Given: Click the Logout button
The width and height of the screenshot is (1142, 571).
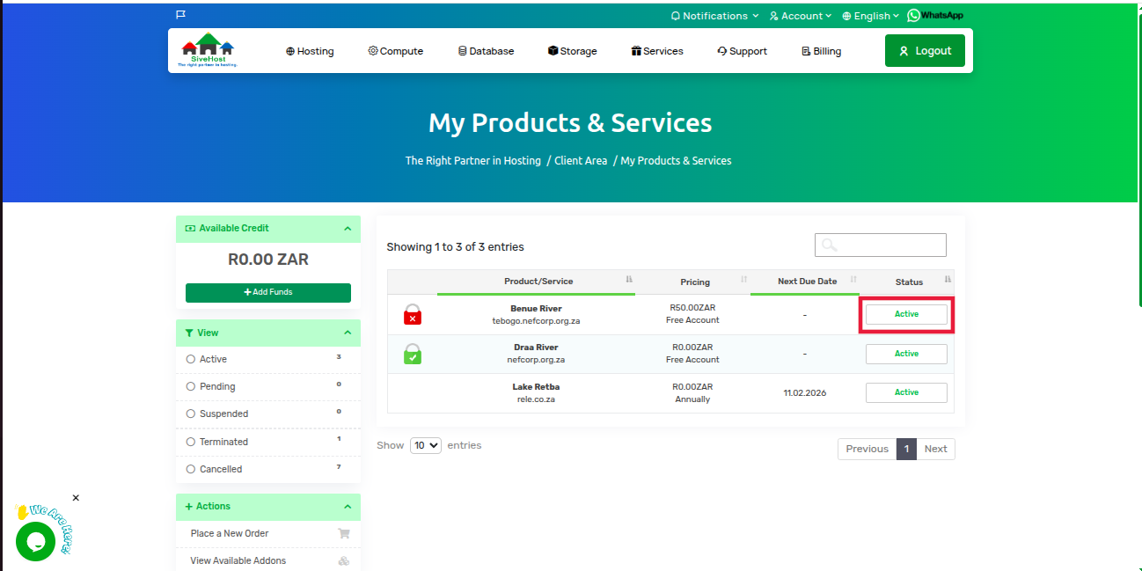Looking at the screenshot, I should point(925,51).
